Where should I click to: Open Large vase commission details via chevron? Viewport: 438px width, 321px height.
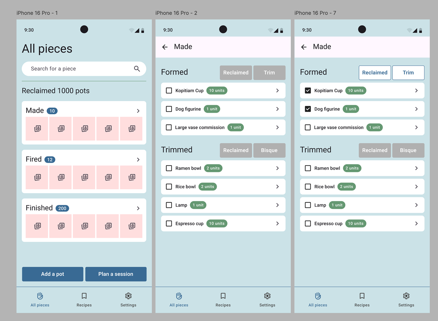277,127
